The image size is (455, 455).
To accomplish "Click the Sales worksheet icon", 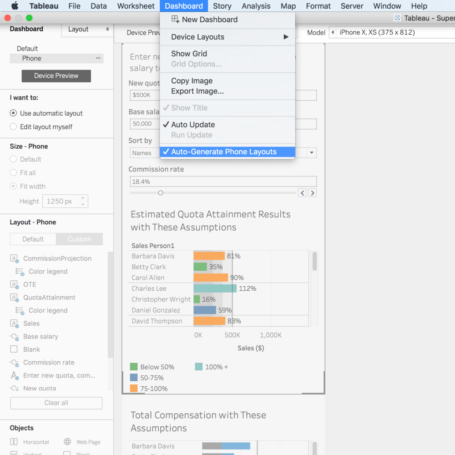I will click(14, 324).
